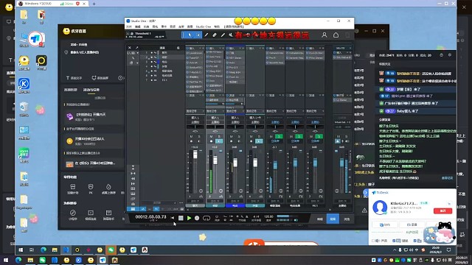The image size is (472, 265).
Task: Click the FX icon at bottom of channel 5
Action: (281, 197)
